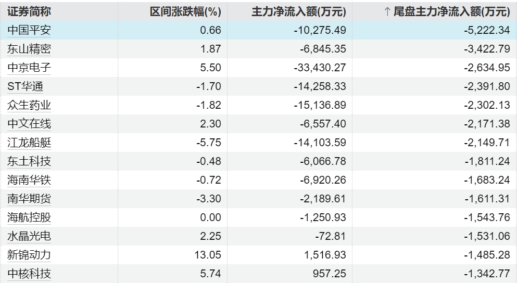Open the 水晶光电 stock link

pos(29,236)
